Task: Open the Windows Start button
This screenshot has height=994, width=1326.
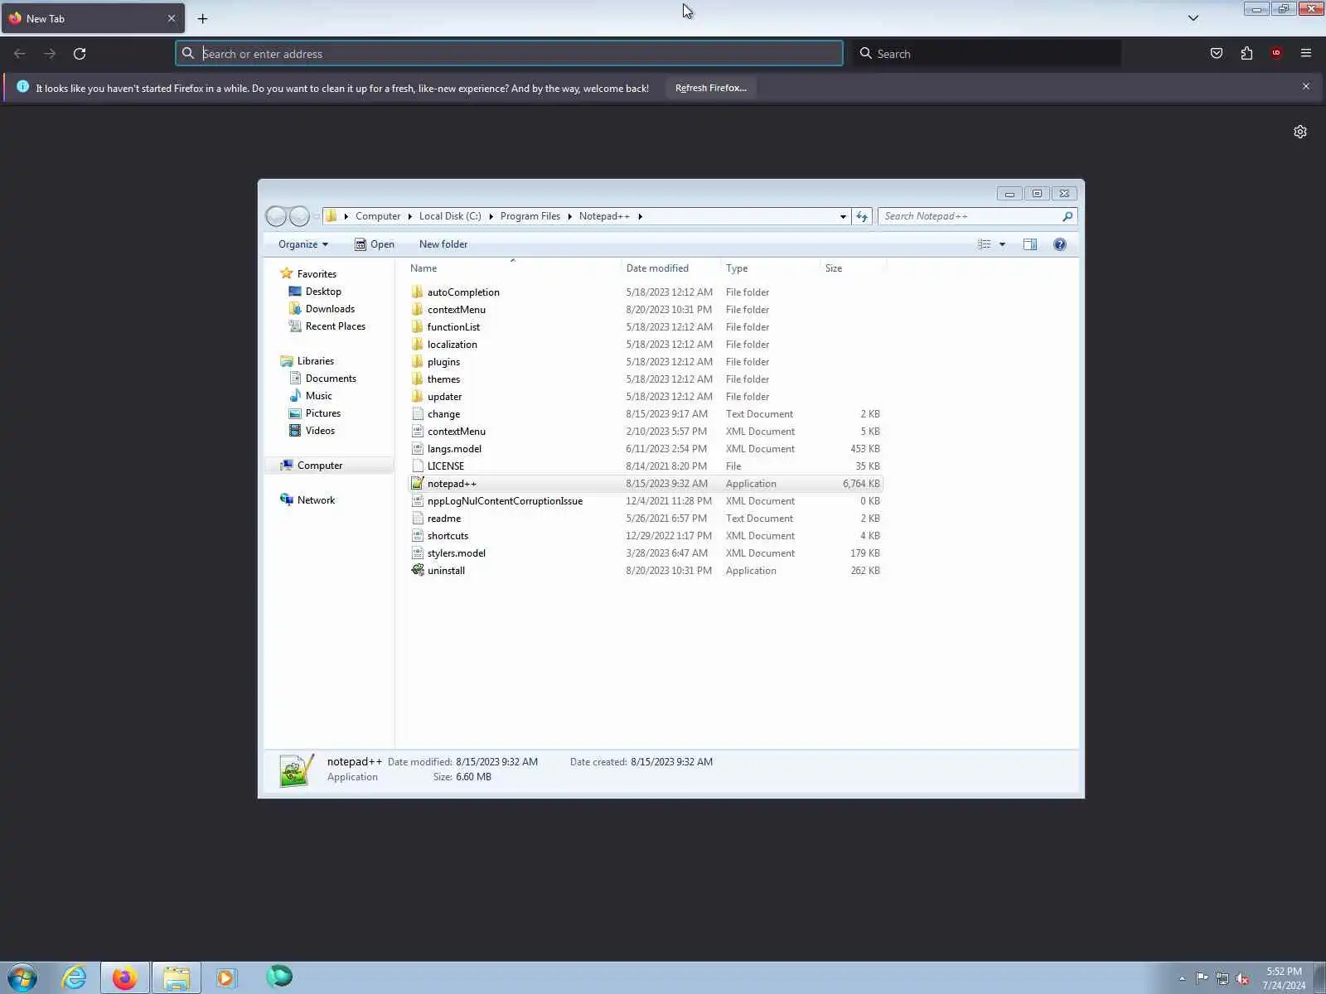Action: coord(22,977)
